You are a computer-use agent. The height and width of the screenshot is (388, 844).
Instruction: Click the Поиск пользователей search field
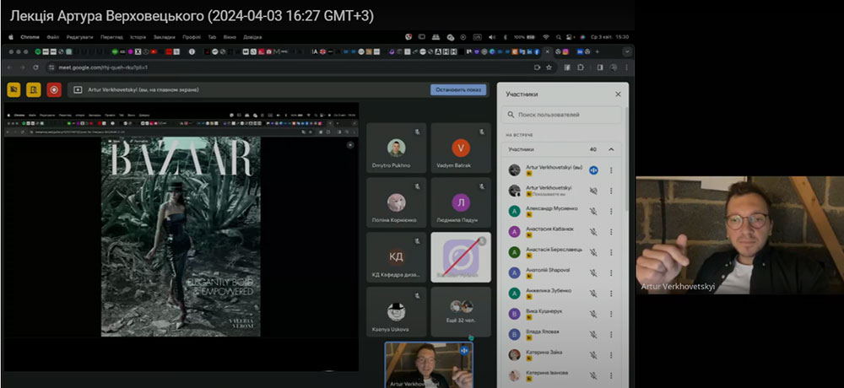tap(561, 115)
